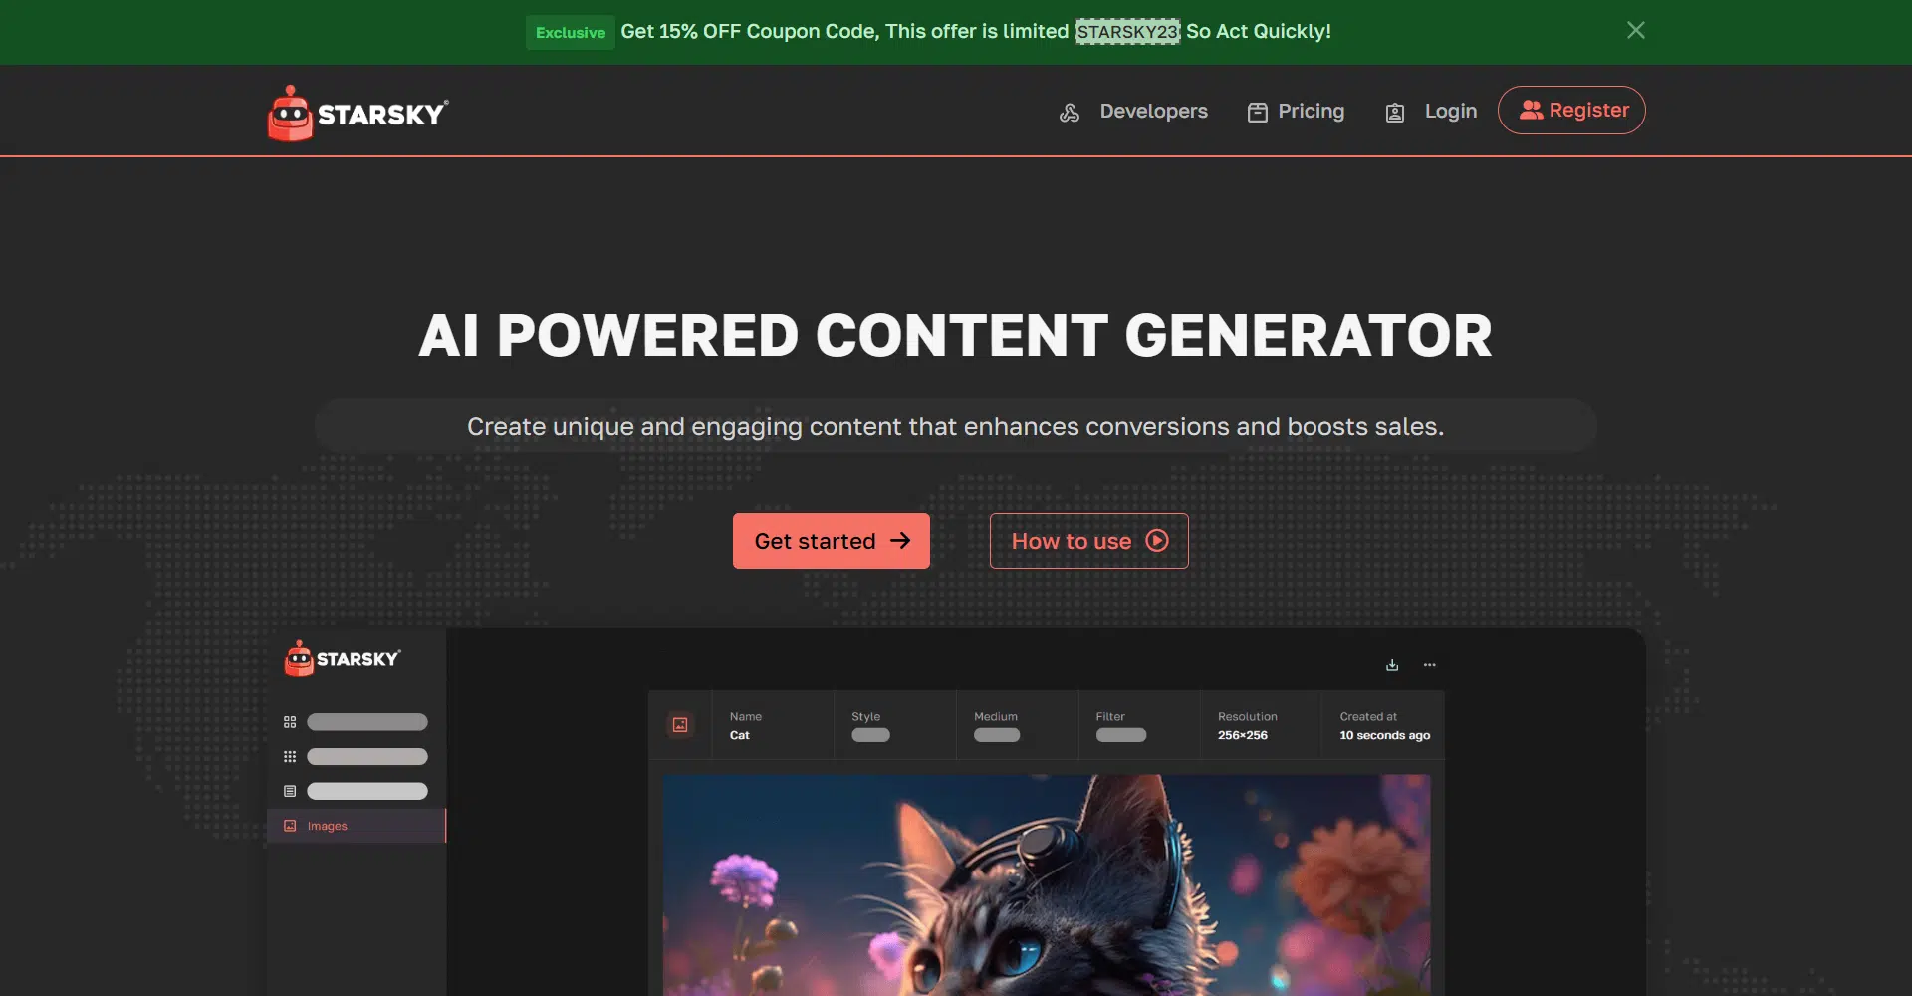Click the nine-dot apps icon in preview sidebar
The height and width of the screenshot is (996, 1912).
click(290, 757)
